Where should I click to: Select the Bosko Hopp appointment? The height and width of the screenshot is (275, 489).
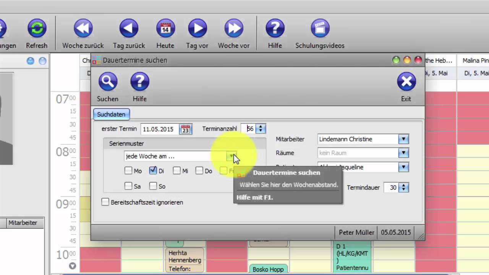tap(268, 269)
